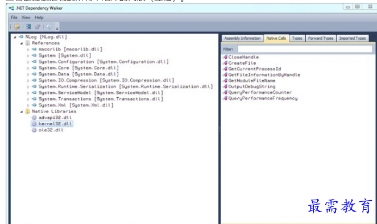Click the OutputDebugString method icon

[x=225, y=86]
